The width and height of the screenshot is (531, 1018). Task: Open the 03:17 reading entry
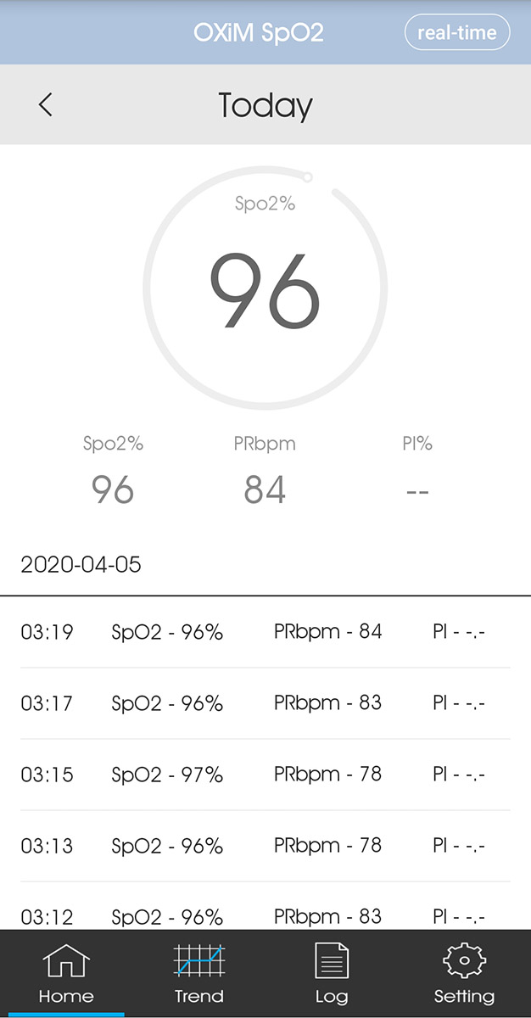pyautogui.click(x=265, y=703)
